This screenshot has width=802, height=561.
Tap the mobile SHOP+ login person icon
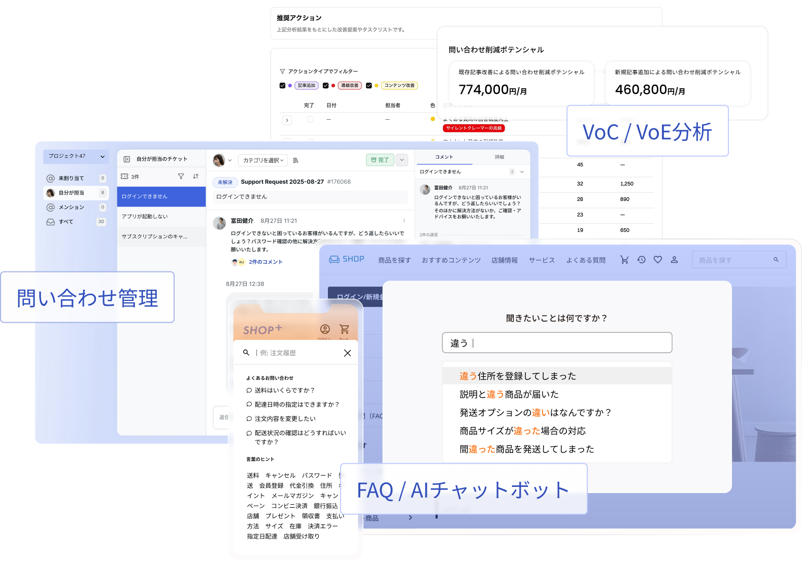point(325,329)
